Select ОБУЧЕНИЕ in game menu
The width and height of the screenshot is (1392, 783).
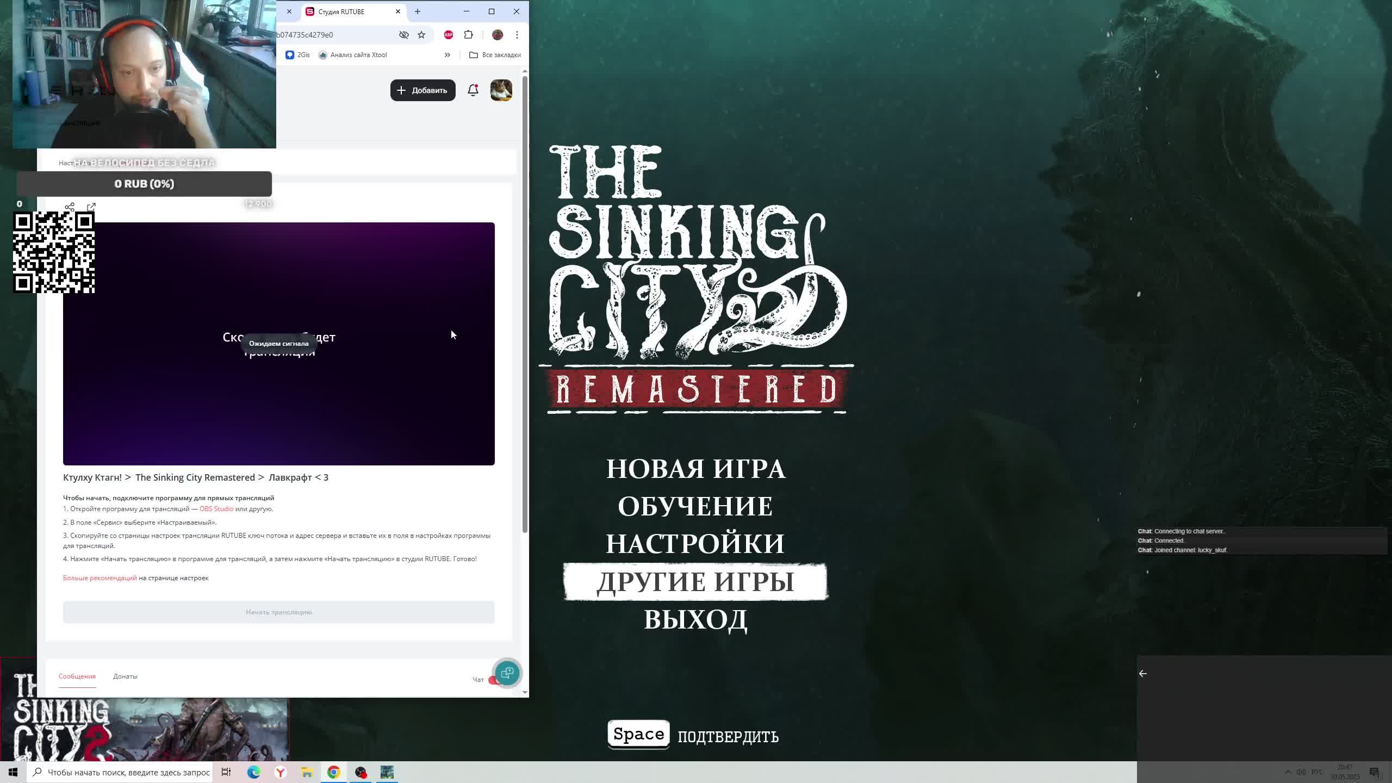(695, 506)
